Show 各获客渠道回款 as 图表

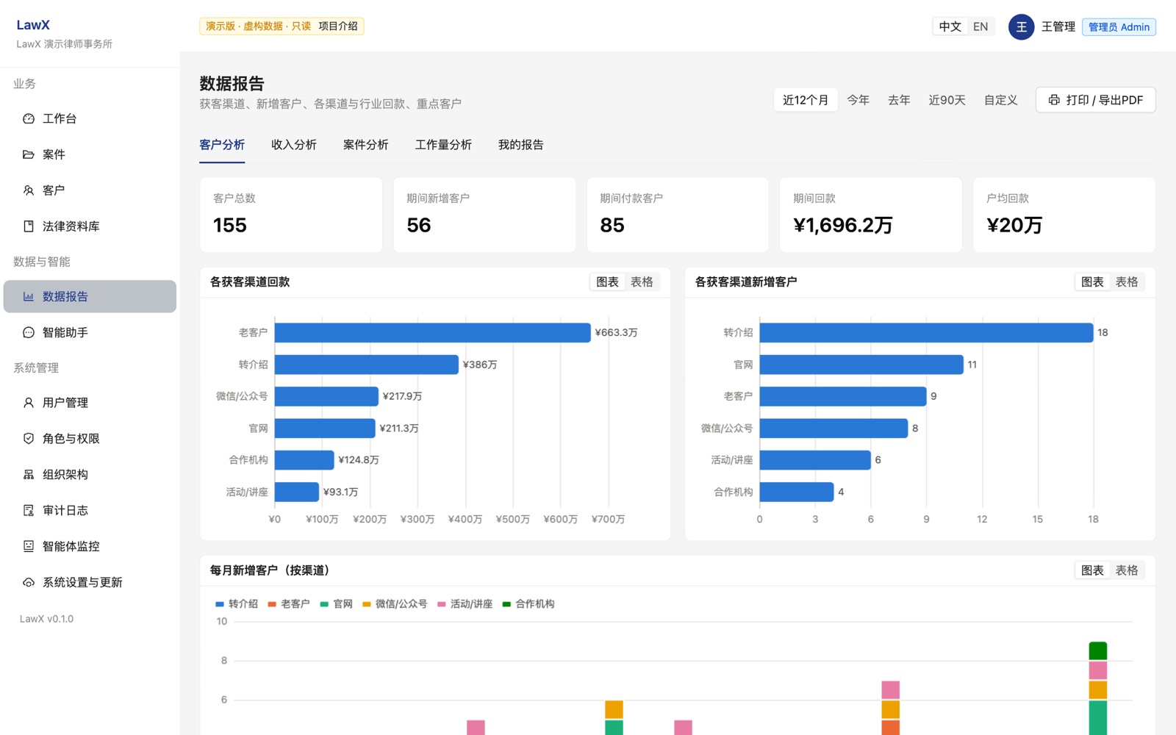click(x=608, y=282)
